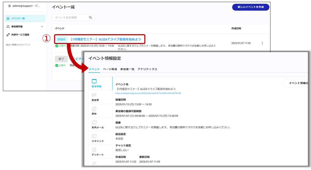
Task: Click the 未設定 value under 配信設定
Action: coord(120,139)
